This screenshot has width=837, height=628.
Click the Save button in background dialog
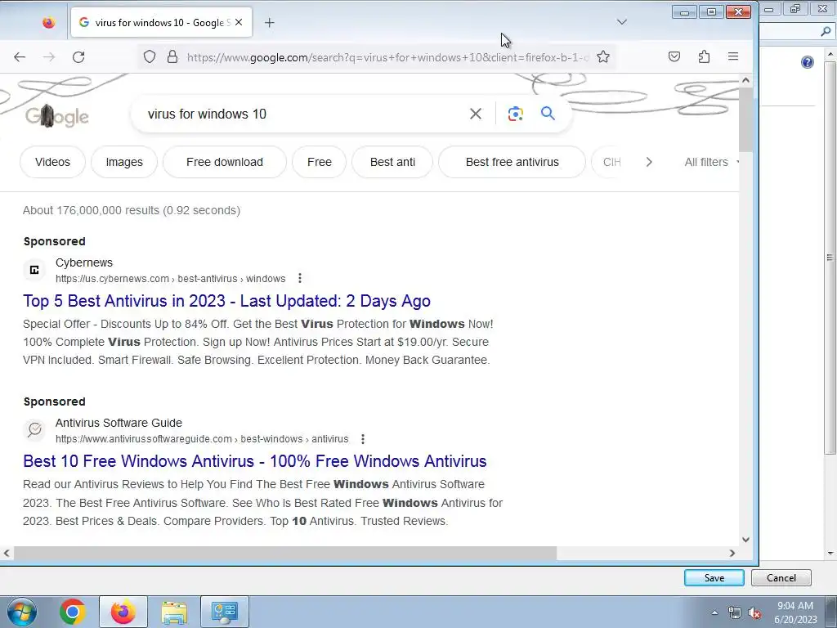714,578
